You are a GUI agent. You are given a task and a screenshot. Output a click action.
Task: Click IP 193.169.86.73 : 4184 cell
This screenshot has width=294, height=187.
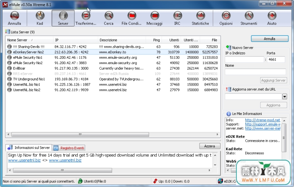click(x=71, y=79)
